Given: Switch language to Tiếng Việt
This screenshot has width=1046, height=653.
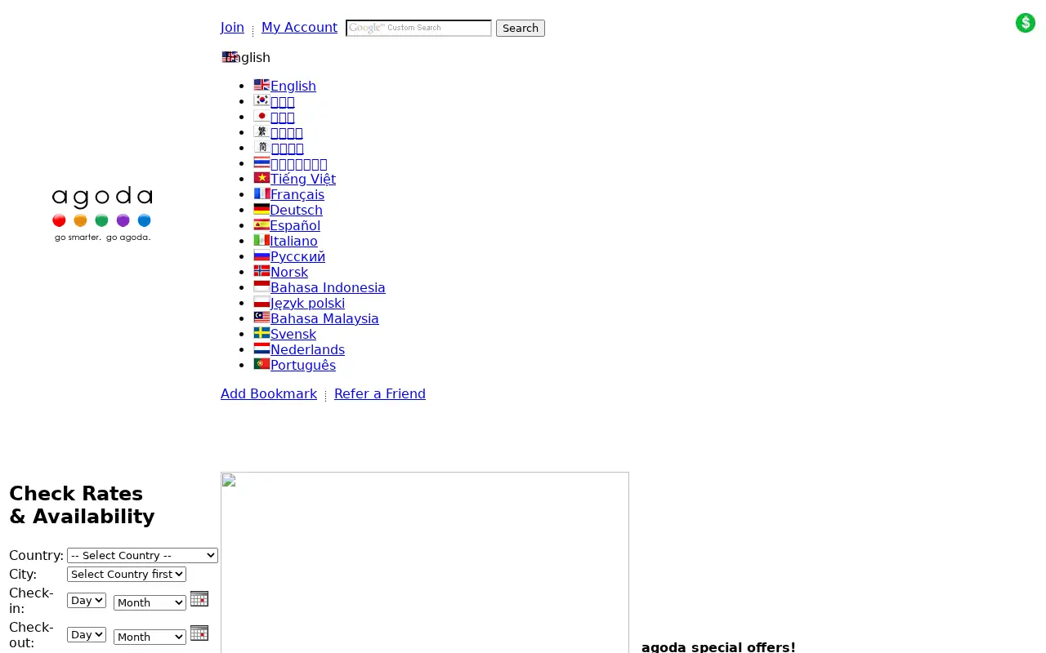Looking at the screenshot, I should click(x=303, y=179).
